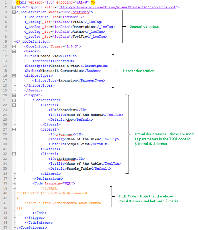Collapse the tablename Literal fold on line 32
This screenshot has width=198, height=230.
pos(14,154)
